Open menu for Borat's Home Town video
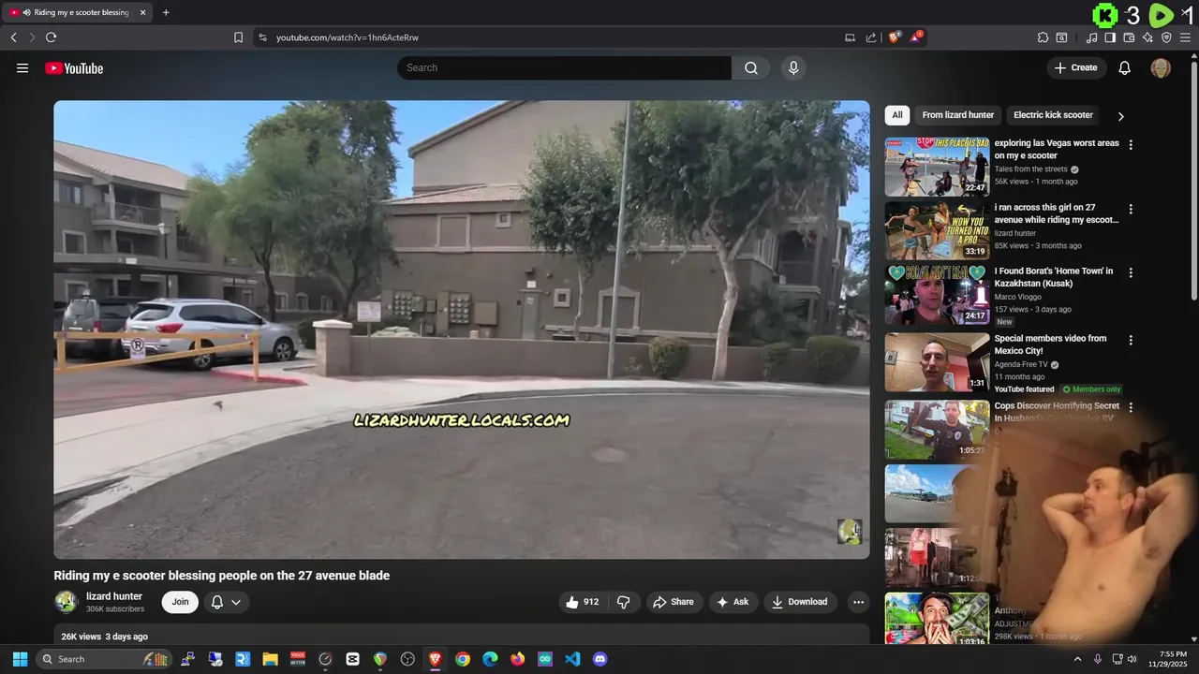 click(1131, 272)
